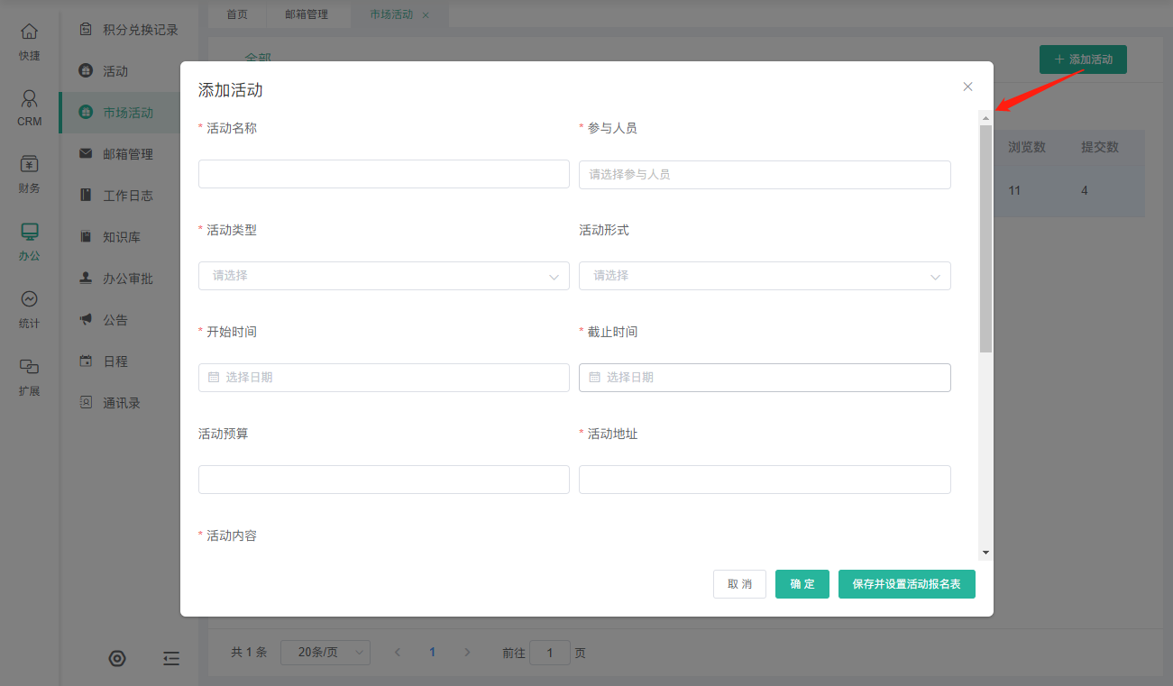Viewport: 1173px width, 686px height.
Task: Close the 添加活动 dialog with X
Action: tap(967, 87)
